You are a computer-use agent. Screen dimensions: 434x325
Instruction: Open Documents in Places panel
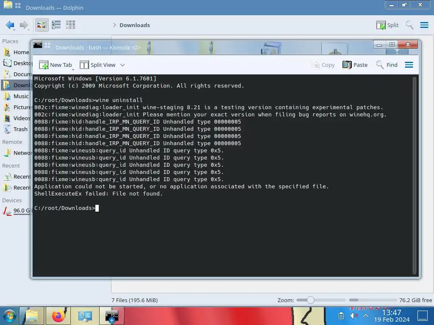(x=17, y=74)
